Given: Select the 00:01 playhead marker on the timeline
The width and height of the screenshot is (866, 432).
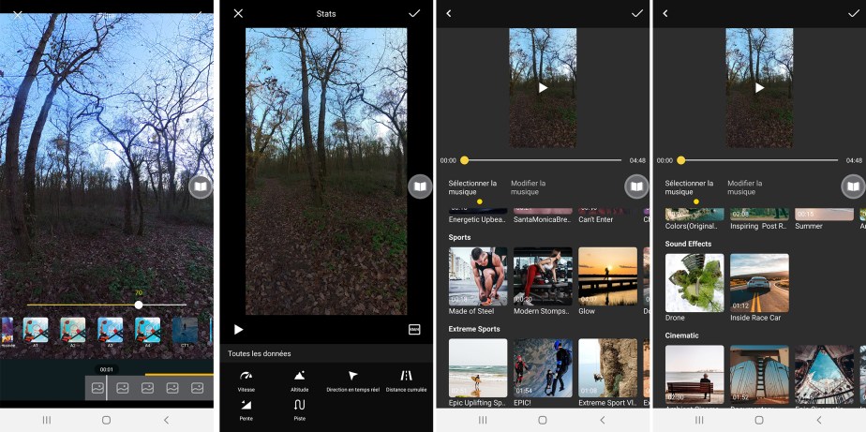Looking at the screenshot, I should coord(106,369).
